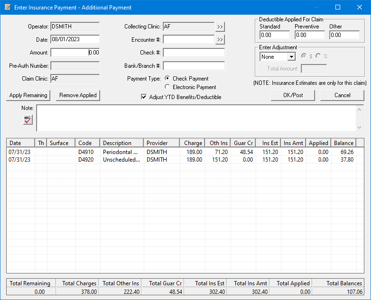Image resolution: width=371 pixels, height=300 pixels.
Task: Expand the Enter Adjustment dropdown
Action: (291, 57)
